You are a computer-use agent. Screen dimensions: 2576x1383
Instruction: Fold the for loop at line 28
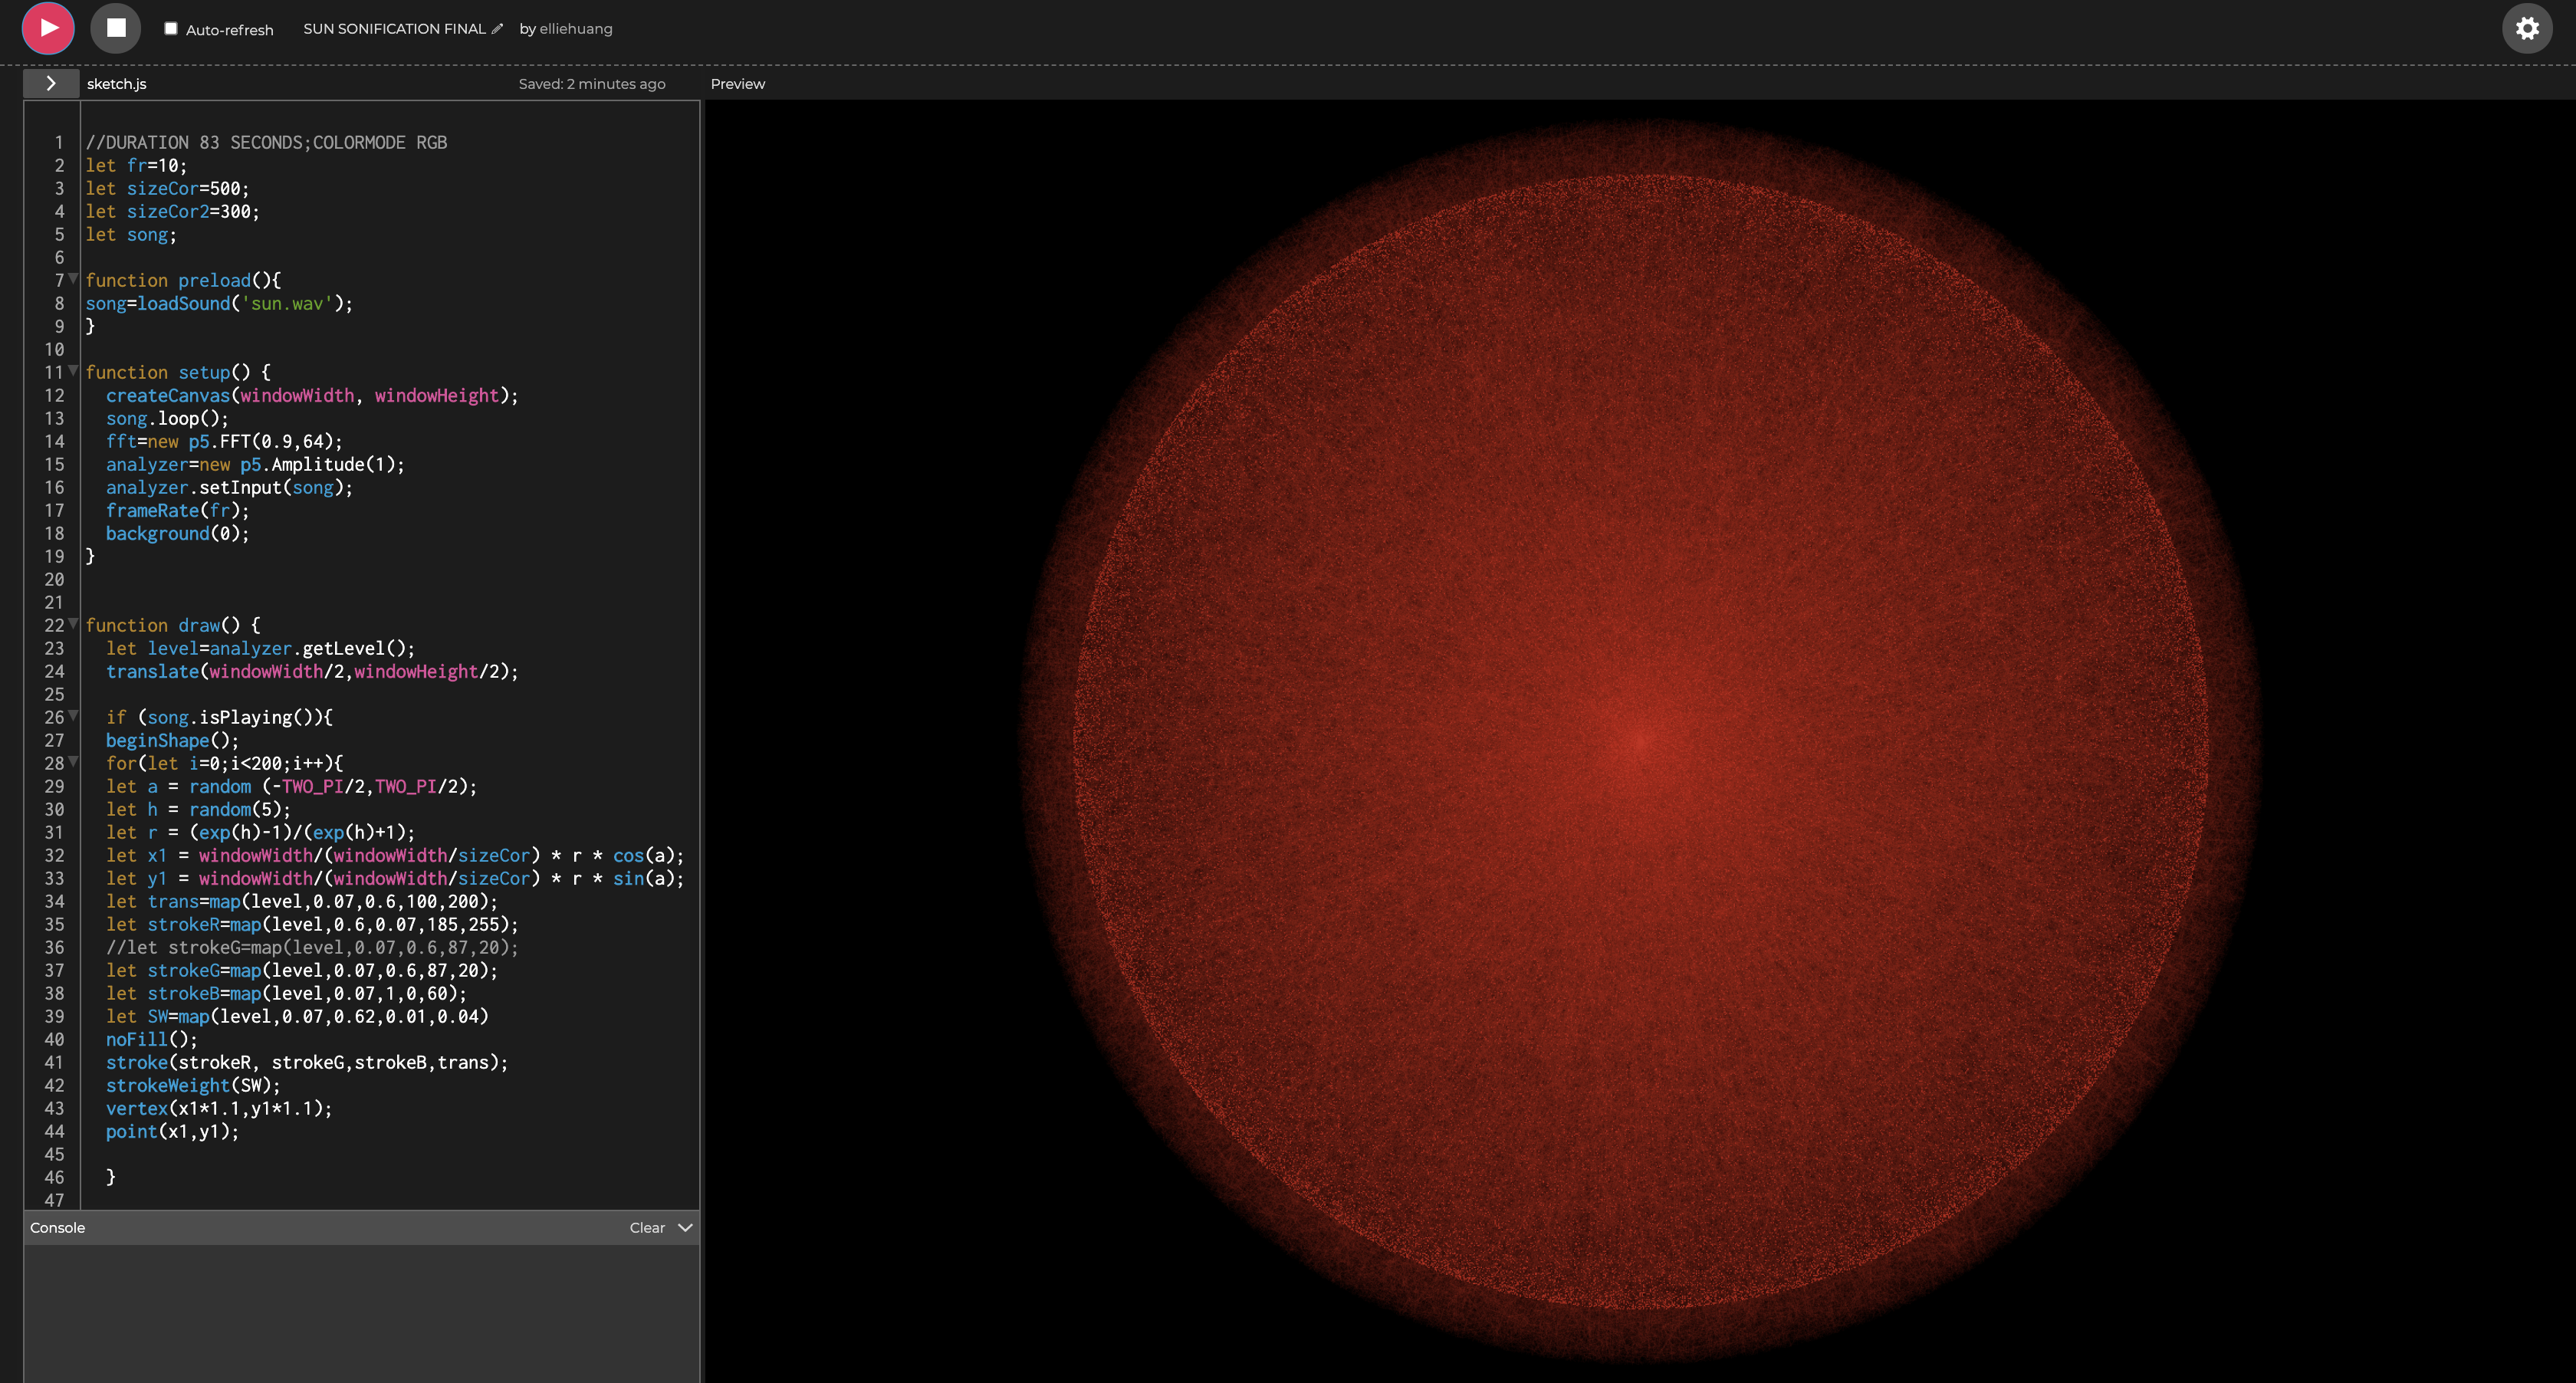[73, 762]
